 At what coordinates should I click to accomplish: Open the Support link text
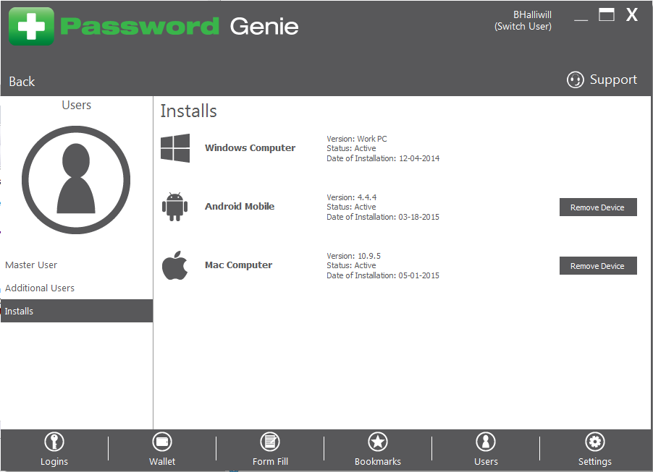(613, 80)
